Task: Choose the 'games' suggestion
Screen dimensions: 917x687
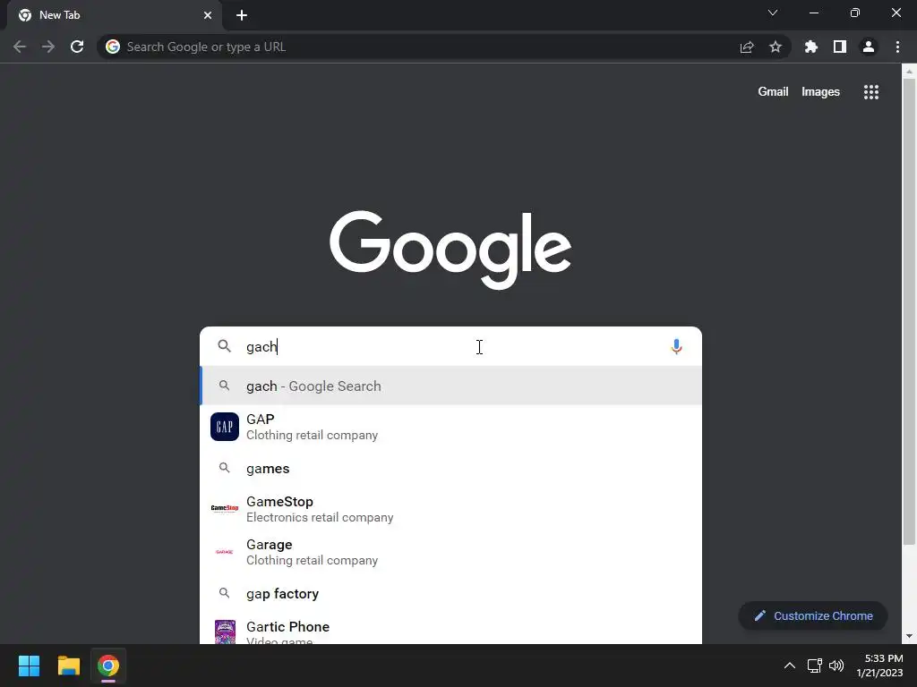Action: tap(451, 469)
